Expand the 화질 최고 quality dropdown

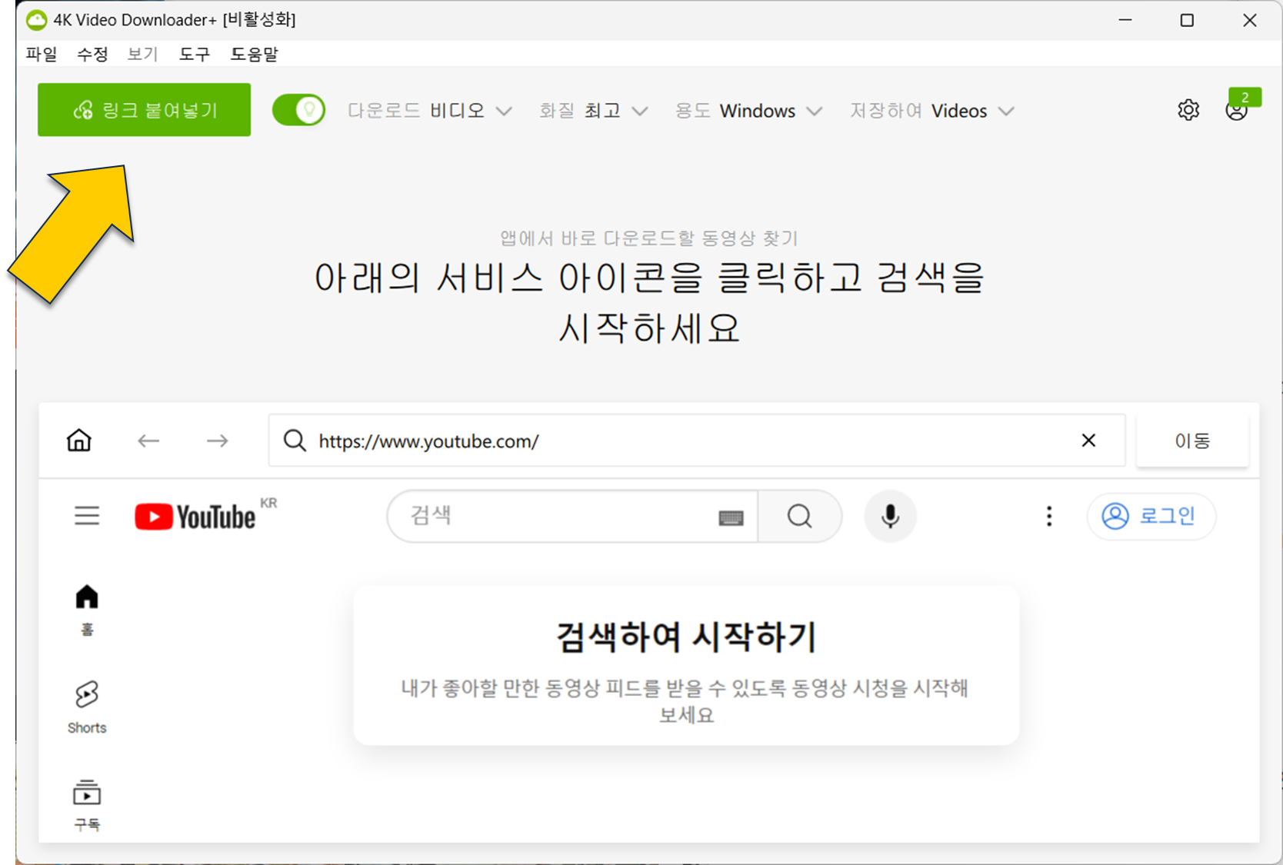pyautogui.click(x=593, y=111)
